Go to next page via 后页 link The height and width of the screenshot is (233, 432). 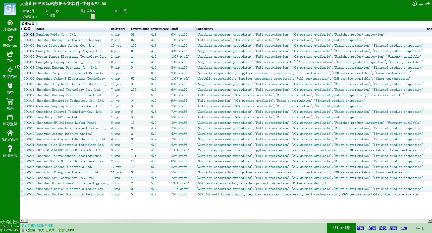pos(383,228)
